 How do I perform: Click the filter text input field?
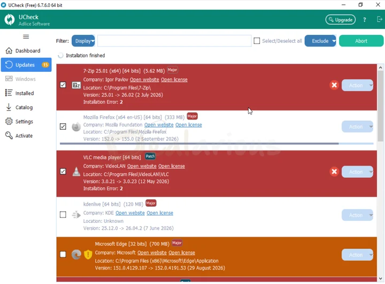[x=174, y=41]
